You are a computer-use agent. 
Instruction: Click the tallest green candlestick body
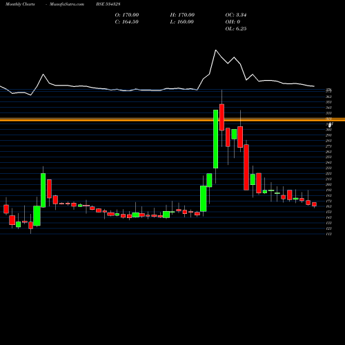pos(215,139)
